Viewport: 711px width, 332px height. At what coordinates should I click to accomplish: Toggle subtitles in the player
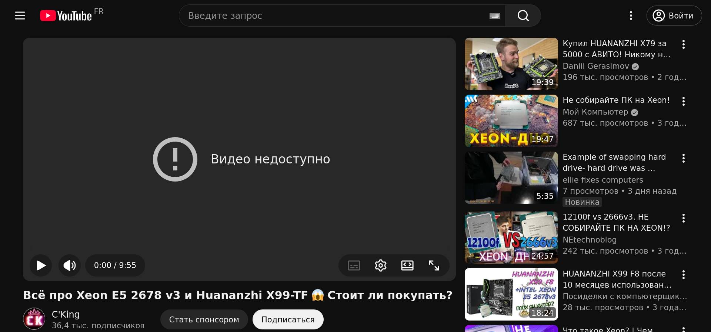(354, 265)
